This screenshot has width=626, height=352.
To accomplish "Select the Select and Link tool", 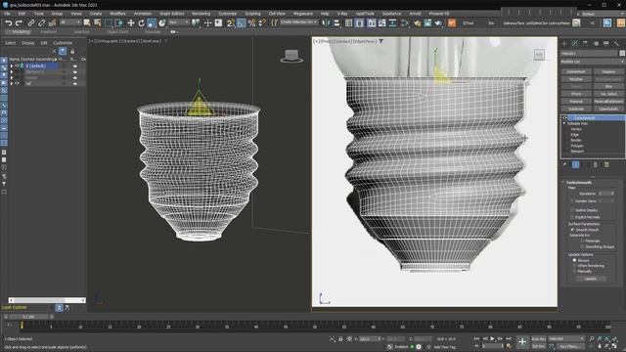I will [31, 23].
